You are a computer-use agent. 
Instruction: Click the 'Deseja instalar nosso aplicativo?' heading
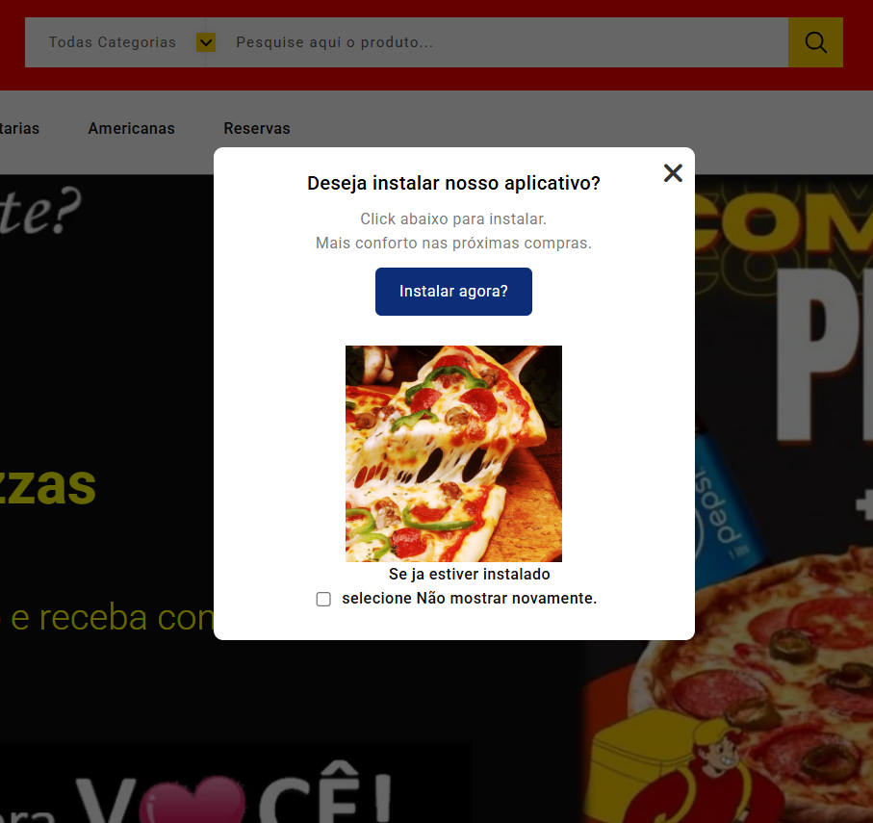click(453, 183)
